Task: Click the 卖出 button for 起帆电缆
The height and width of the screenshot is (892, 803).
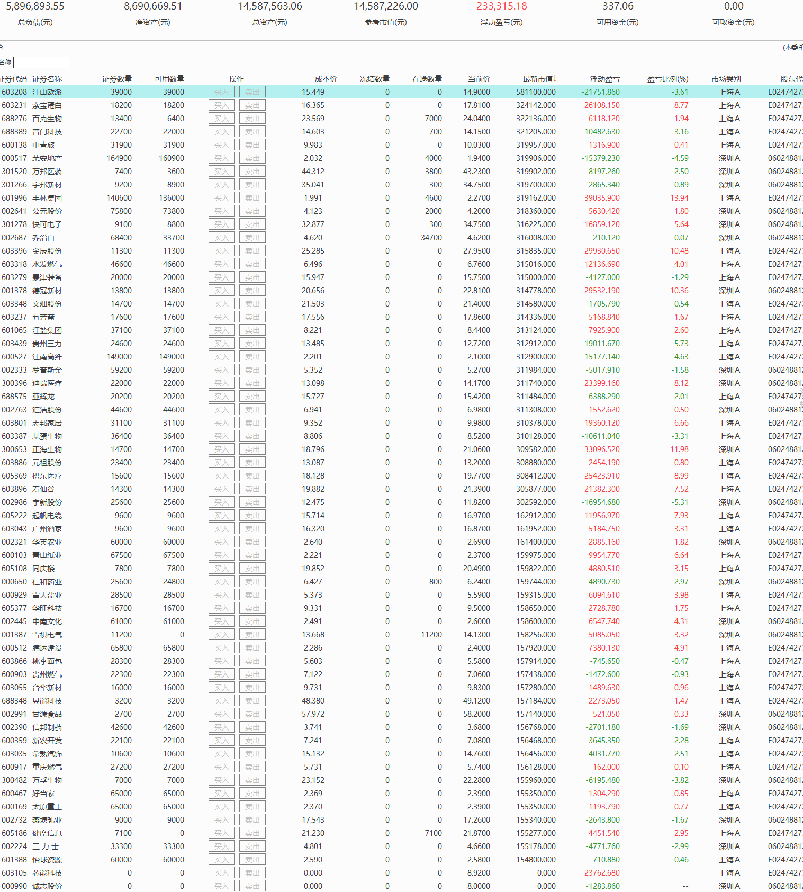Action: (x=252, y=516)
